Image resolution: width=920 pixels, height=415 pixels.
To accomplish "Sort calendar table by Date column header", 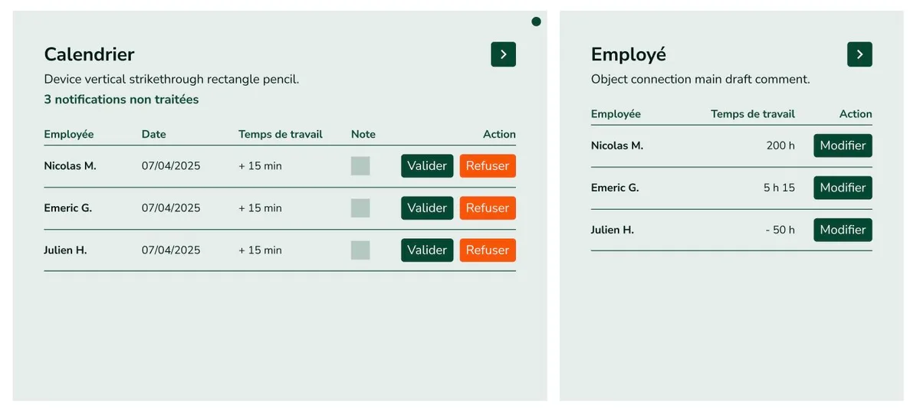I will pos(153,134).
